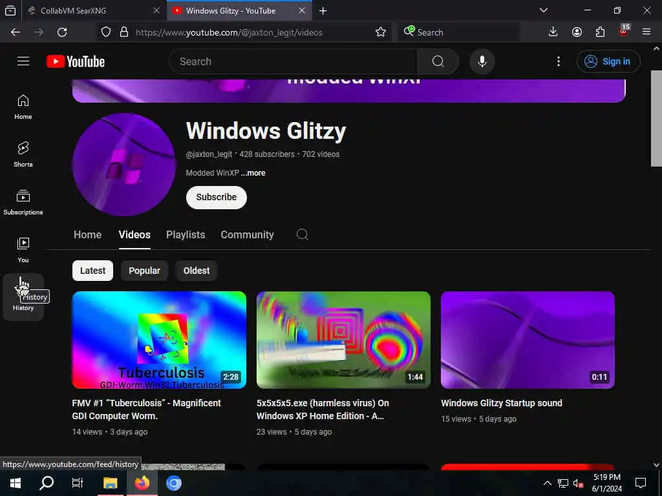662x496 pixels.
Task: Open the Windows notification center
Action: [x=641, y=483]
